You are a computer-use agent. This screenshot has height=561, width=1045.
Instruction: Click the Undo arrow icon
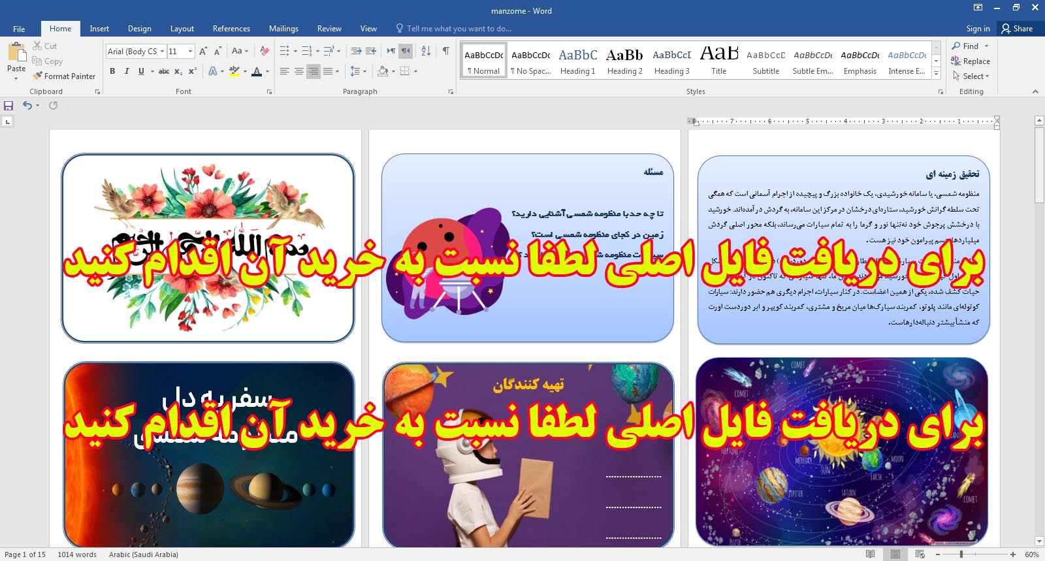(x=27, y=106)
